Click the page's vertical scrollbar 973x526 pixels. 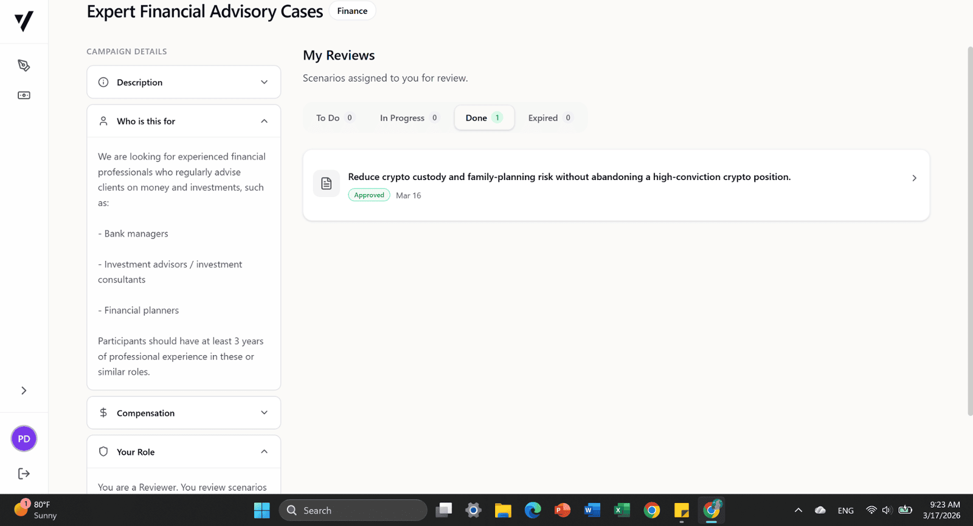969,231
